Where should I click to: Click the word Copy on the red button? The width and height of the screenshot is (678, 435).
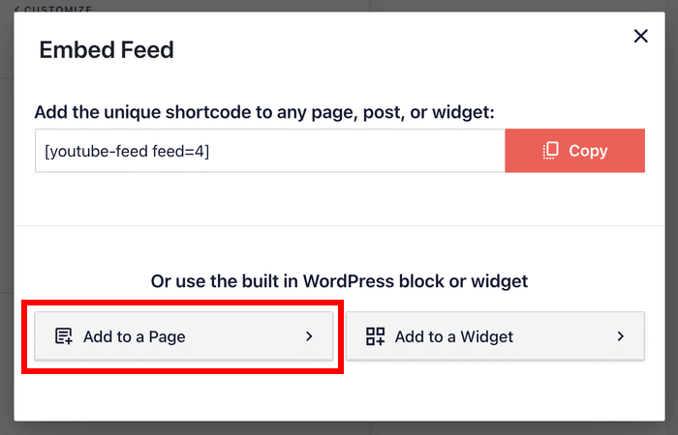(x=588, y=150)
